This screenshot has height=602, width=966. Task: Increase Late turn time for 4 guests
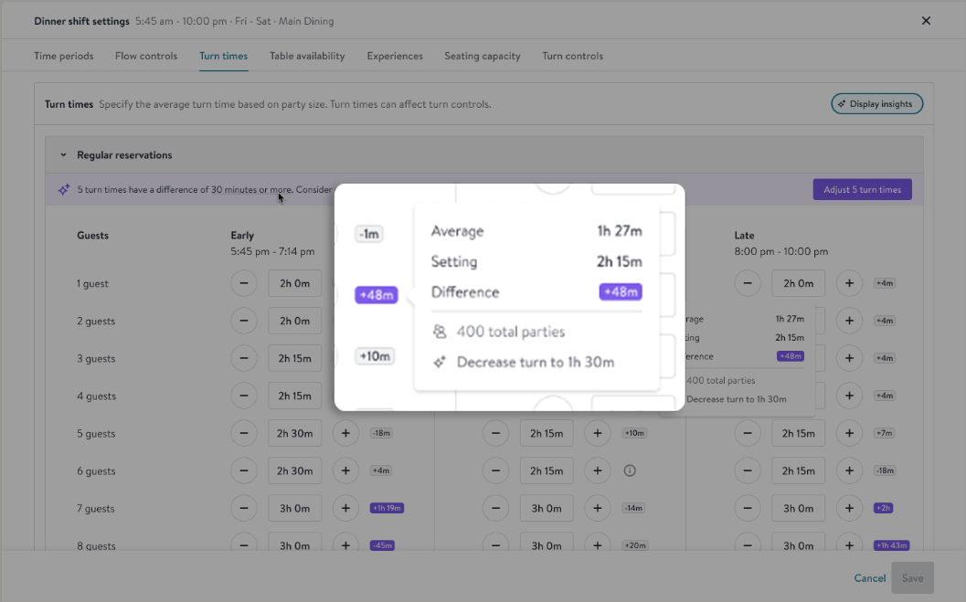849,396
